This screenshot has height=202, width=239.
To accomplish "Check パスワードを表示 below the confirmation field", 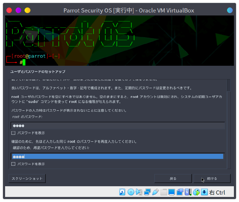I will [x=13, y=164].
